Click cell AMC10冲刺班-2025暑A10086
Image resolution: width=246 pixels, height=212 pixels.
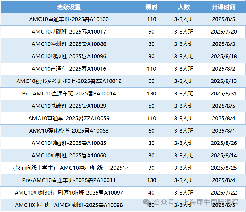(x=69, y=44)
